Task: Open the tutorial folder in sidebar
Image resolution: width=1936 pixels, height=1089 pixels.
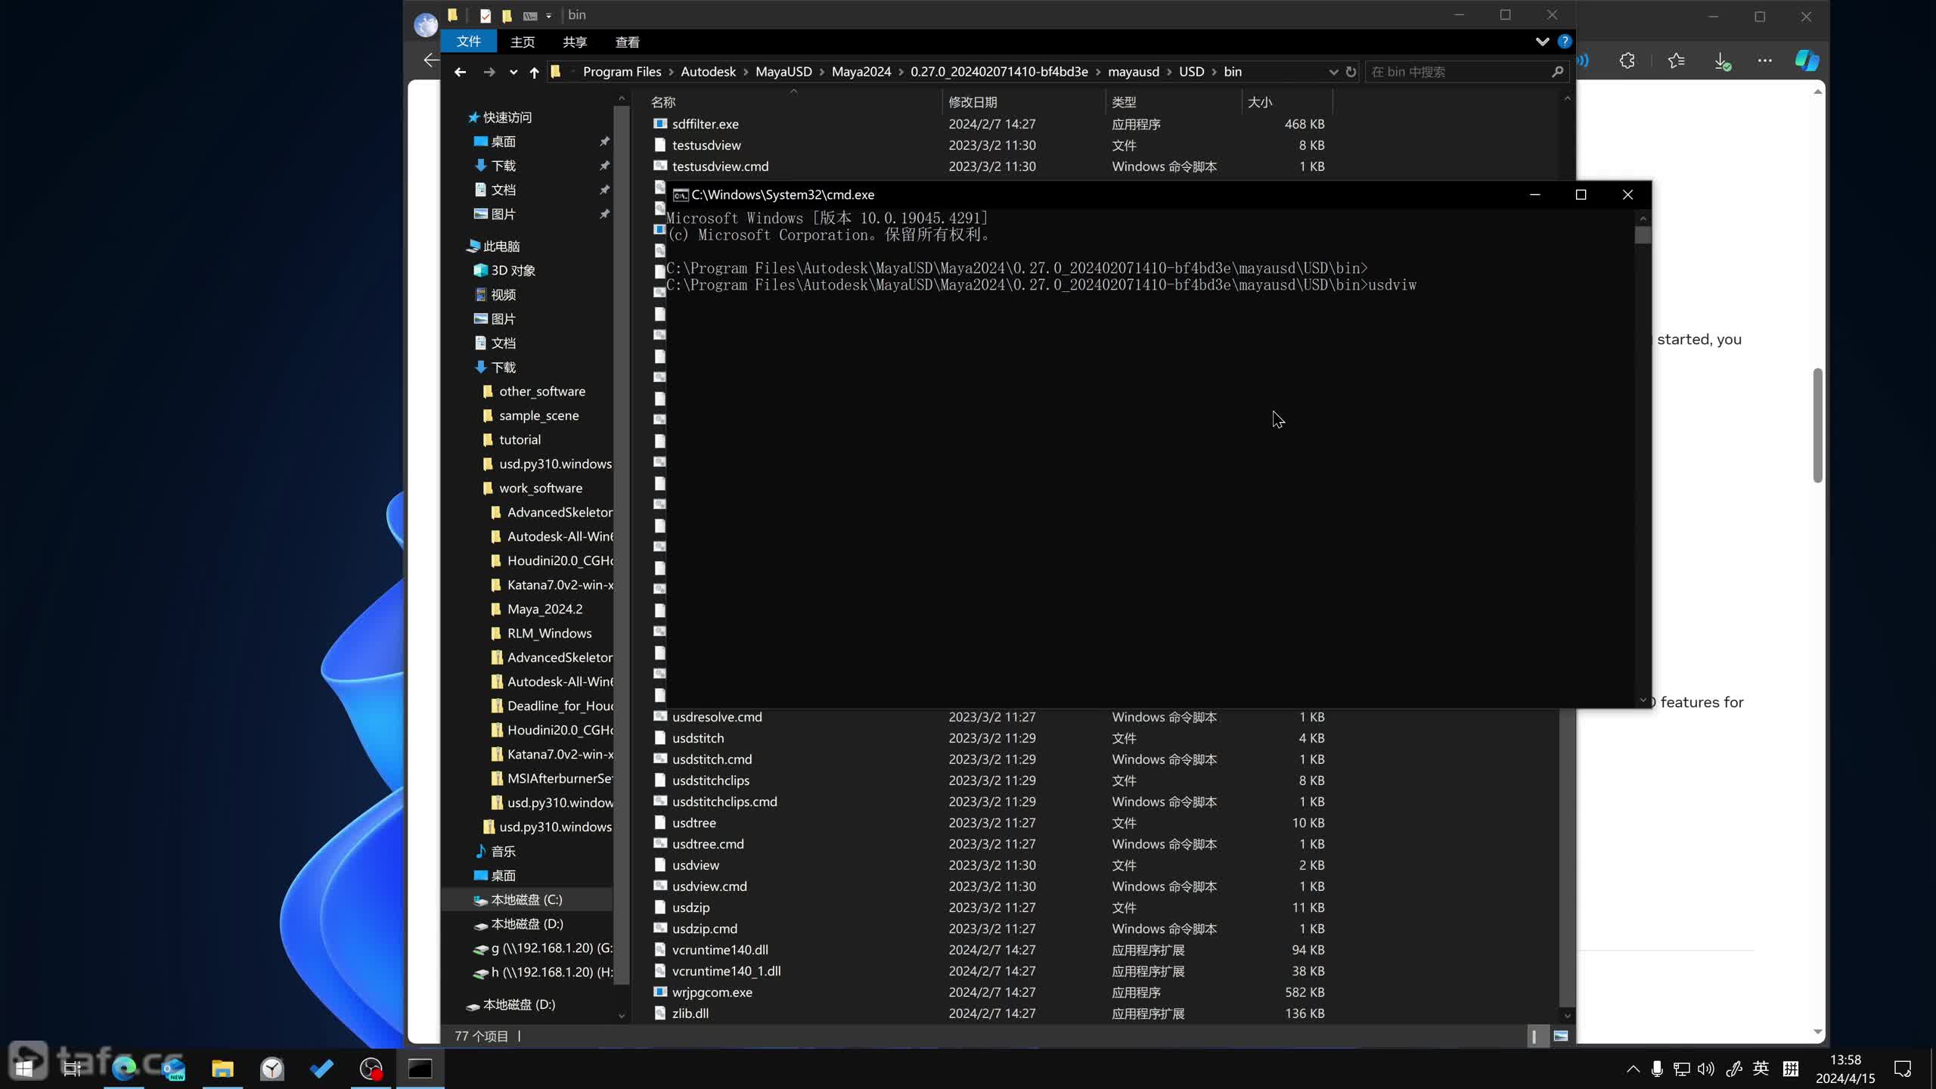Action: click(520, 439)
